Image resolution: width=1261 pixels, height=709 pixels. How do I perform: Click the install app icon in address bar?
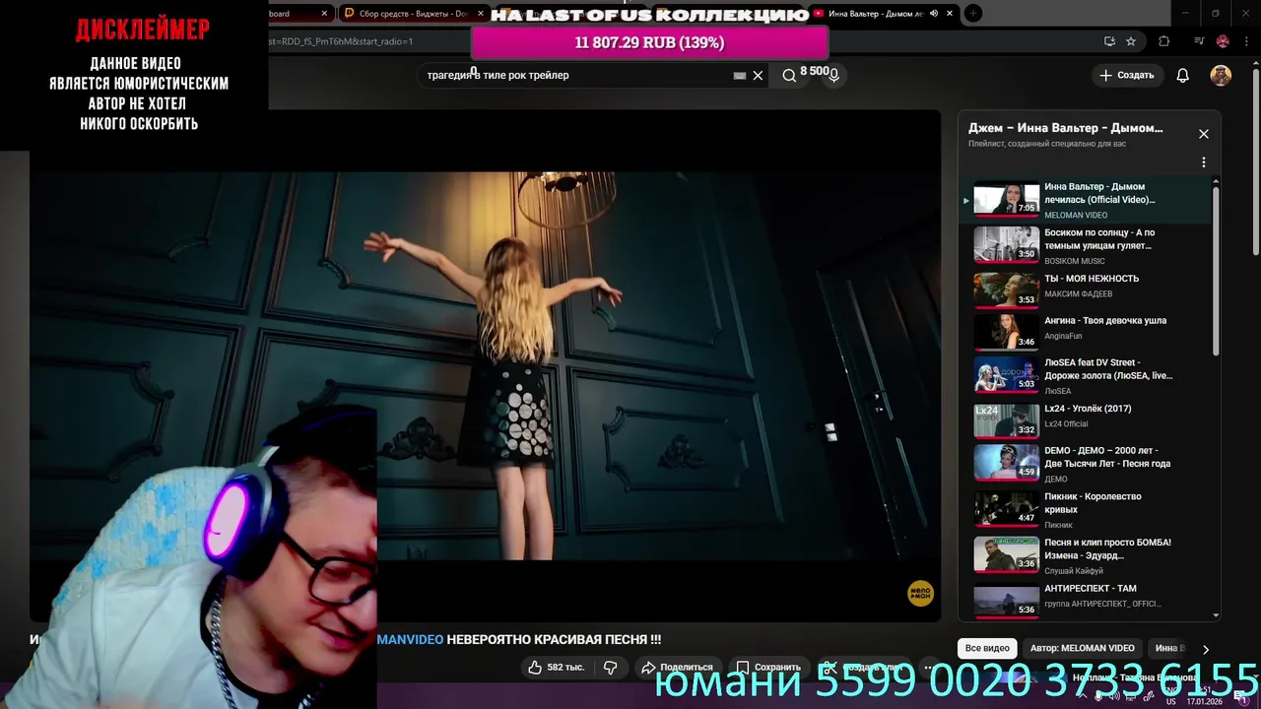1109,41
